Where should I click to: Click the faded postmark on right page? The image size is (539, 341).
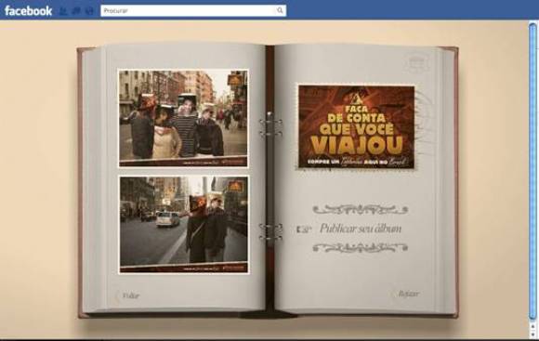pyautogui.click(x=417, y=63)
